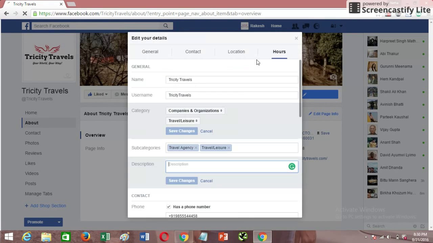
Task: Save Changes under Category
Action: tap(182, 131)
